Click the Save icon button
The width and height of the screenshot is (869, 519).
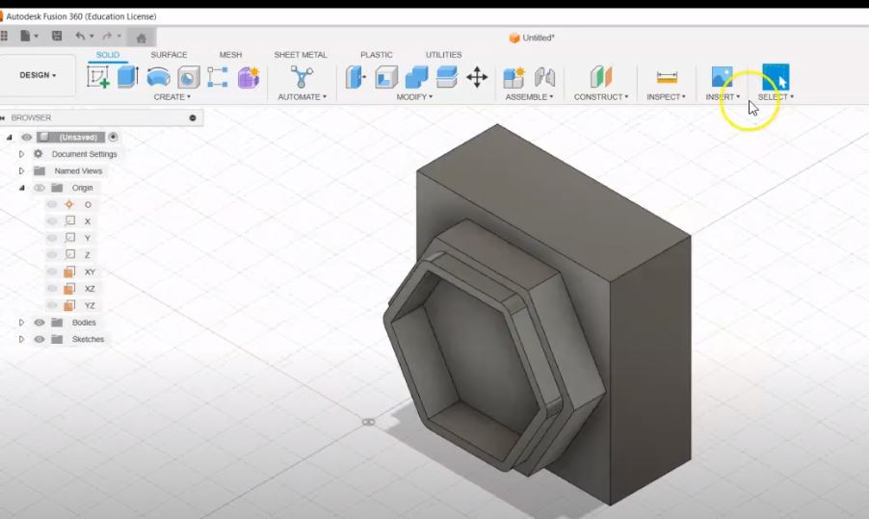click(57, 36)
